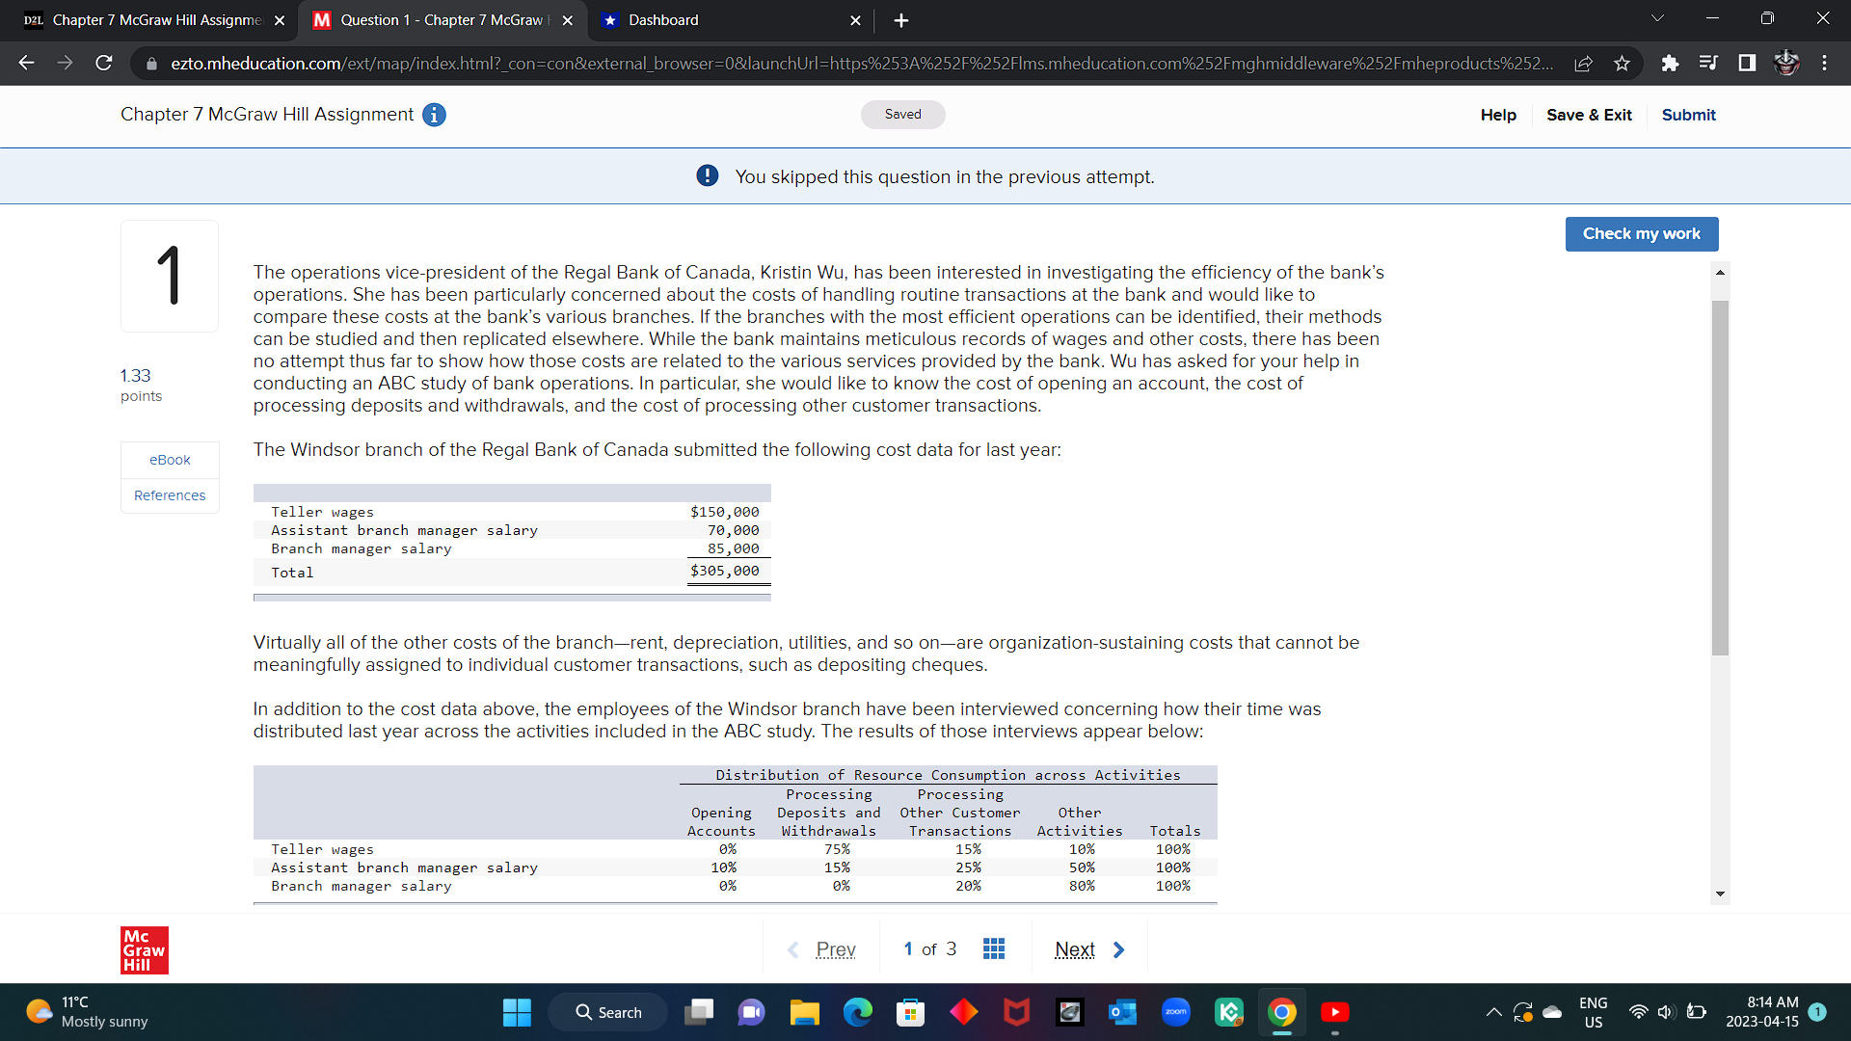Click the assignment info icon beside title

[x=435, y=115]
